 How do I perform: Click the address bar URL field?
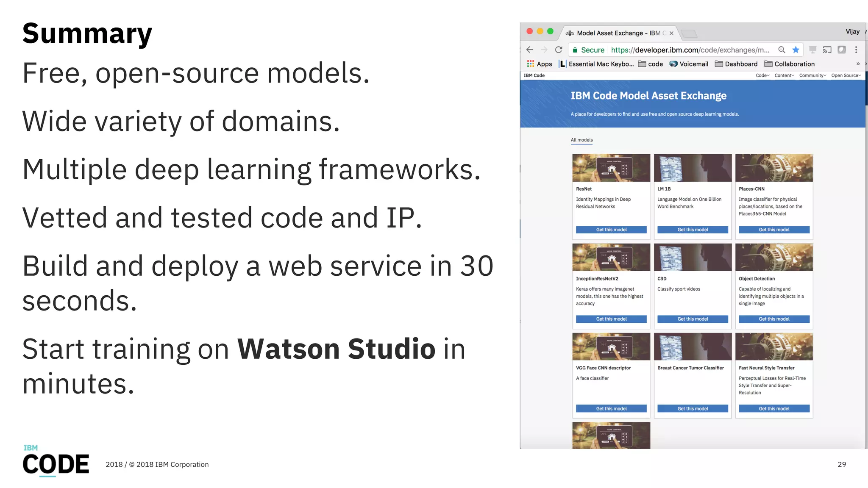tap(691, 50)
